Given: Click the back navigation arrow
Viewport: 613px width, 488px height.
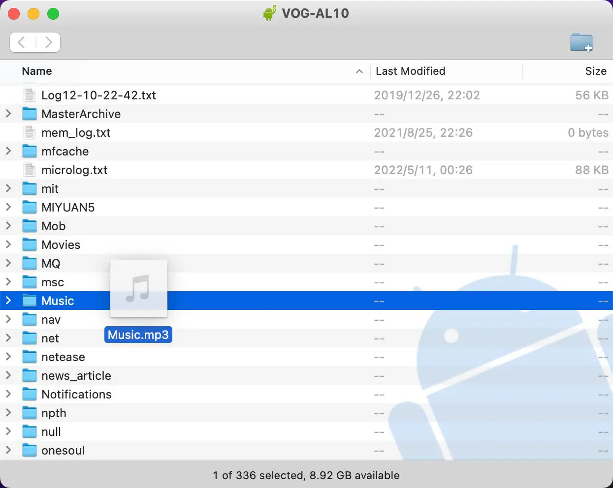Looking at the screenshot, I should click(x=22, y=42).
